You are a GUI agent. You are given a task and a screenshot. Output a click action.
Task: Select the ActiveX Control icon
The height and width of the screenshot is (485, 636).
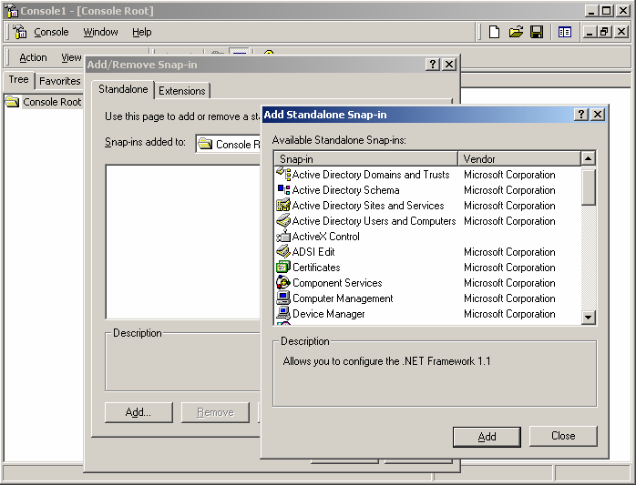pyautogui.click(x=283, y=236)
